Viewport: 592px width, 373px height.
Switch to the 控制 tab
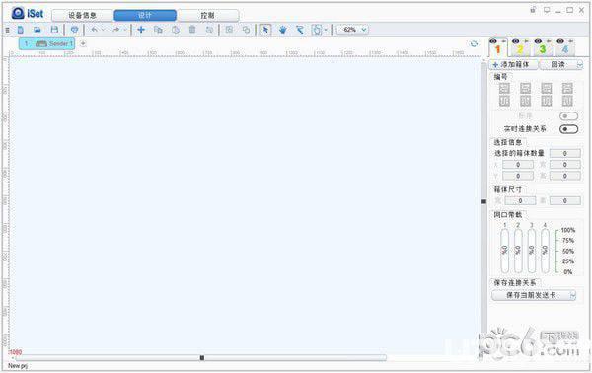[207, 16]
